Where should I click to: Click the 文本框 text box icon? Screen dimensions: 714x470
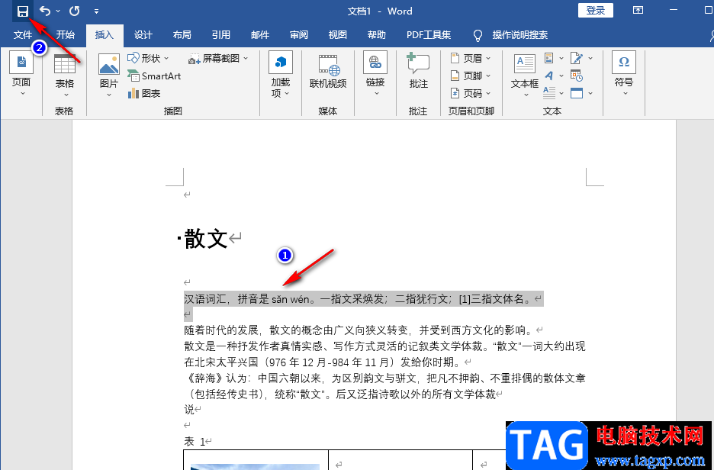point(525,64)
